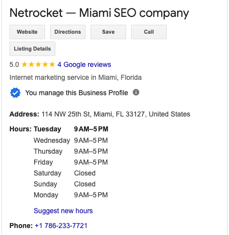Open the 4 Google reviews link
The height and width of the screenshot is (235, 229).
click(84, 64)
